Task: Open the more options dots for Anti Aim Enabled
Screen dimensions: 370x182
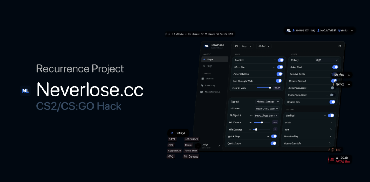Action: click(325, 115)
